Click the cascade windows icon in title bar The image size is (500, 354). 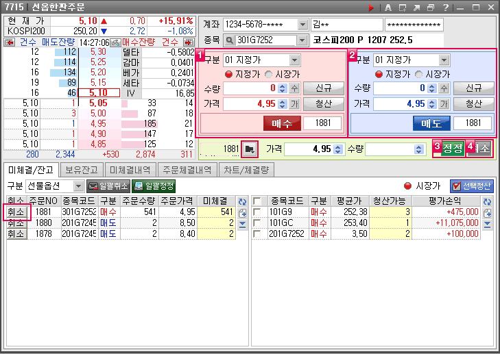(x=431, y=8)
